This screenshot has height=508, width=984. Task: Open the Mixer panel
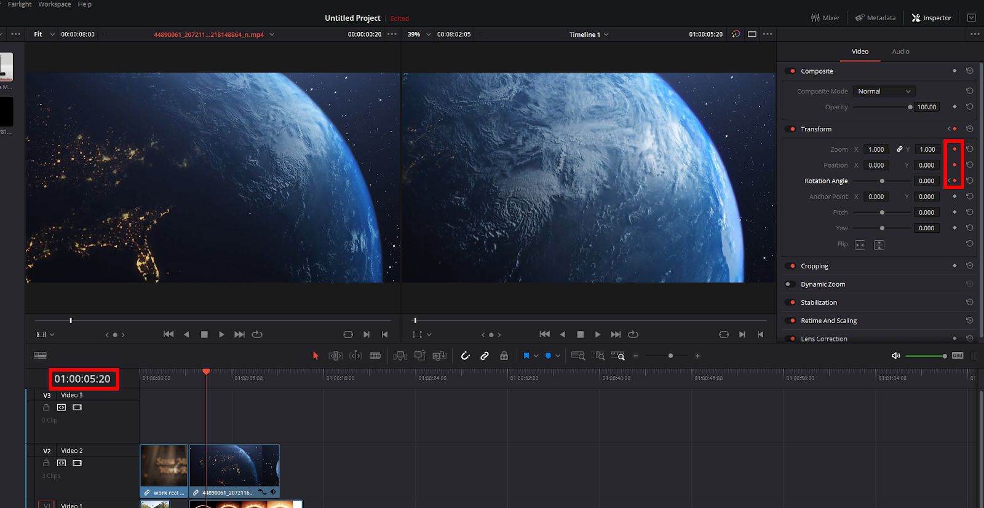tap(825, 18)
